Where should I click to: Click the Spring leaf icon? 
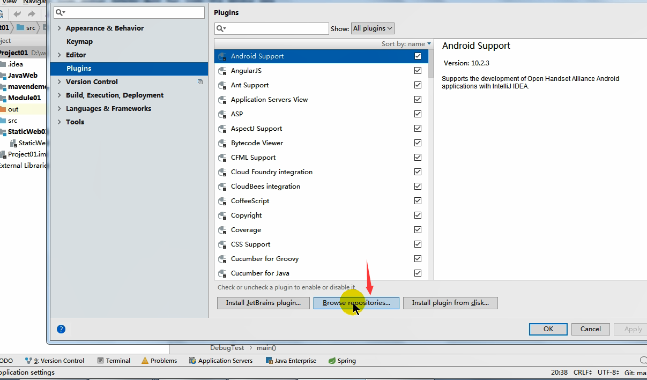(x=332, y=361)
